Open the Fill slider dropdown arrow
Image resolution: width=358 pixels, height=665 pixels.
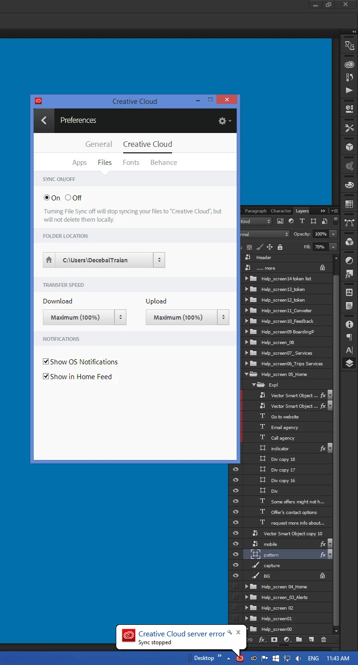(334, 247)
